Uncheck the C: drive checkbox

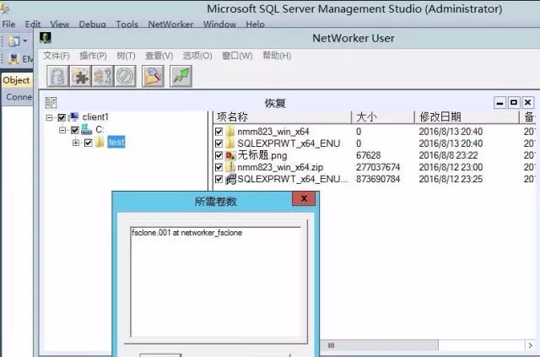tap(75, 130)
